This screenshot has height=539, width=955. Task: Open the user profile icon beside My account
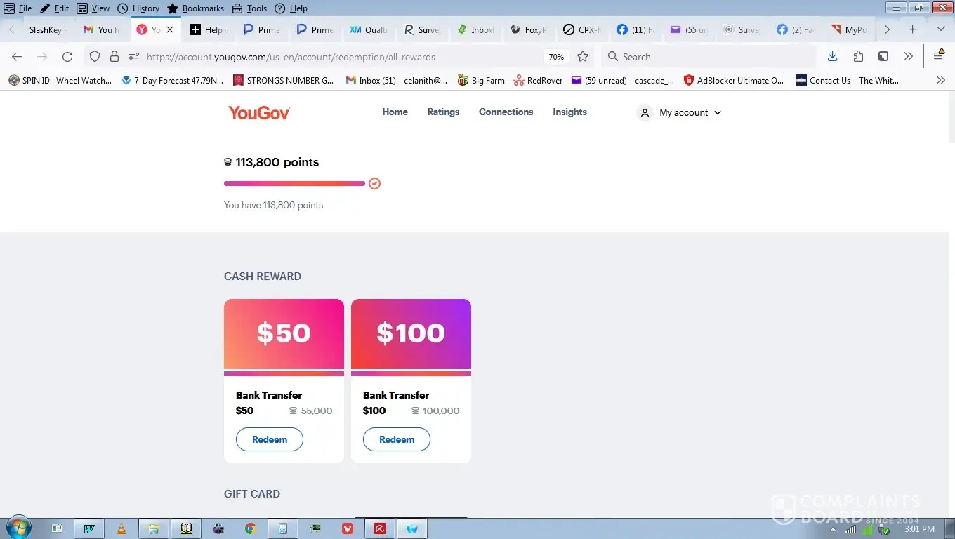coord(645,112)
